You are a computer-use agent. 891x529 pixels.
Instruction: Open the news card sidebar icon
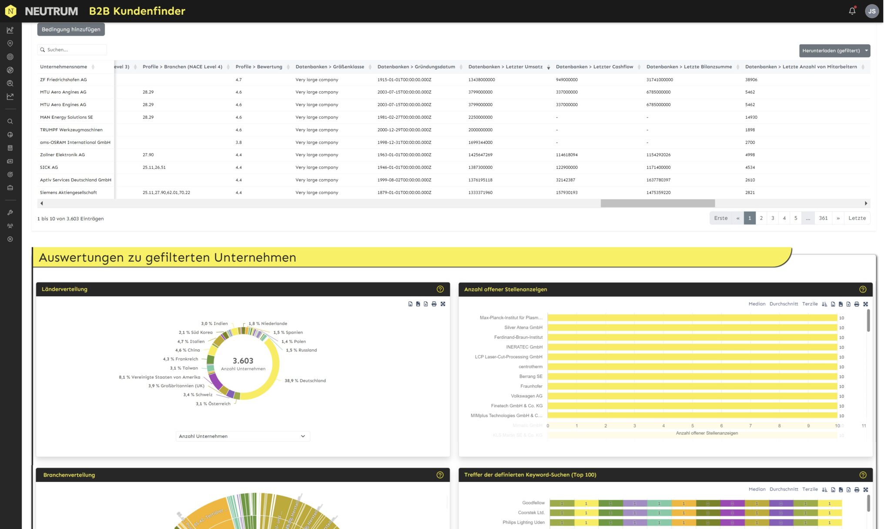10,161
